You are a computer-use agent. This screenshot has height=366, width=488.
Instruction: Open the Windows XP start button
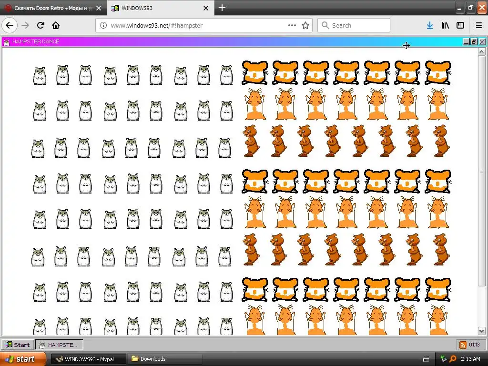(23, 359)
